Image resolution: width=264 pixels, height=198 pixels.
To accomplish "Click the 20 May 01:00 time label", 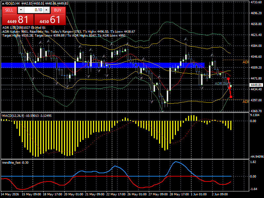I will tap(74, 194).
